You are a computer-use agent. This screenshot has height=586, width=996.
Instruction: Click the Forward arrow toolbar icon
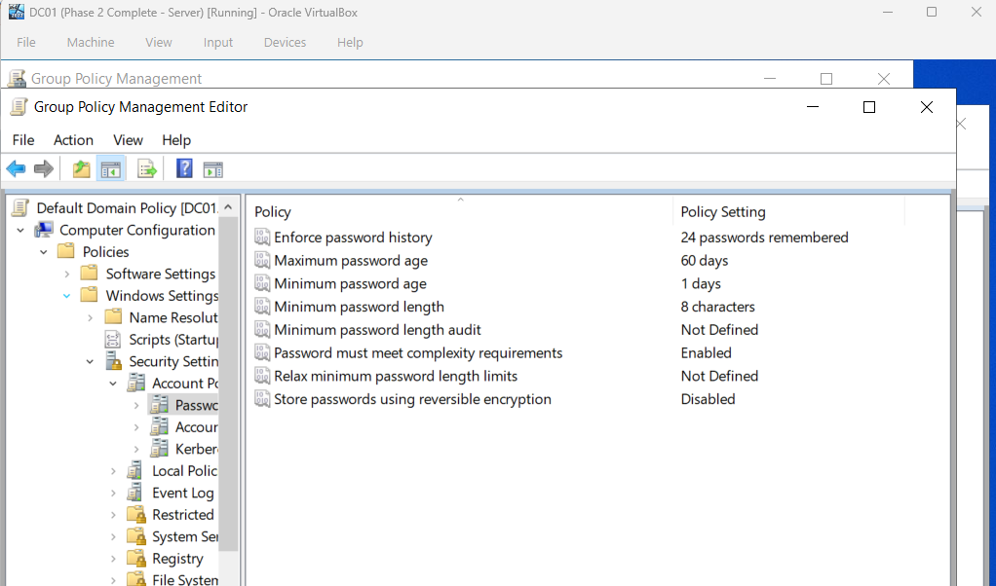tap(43, 168)
